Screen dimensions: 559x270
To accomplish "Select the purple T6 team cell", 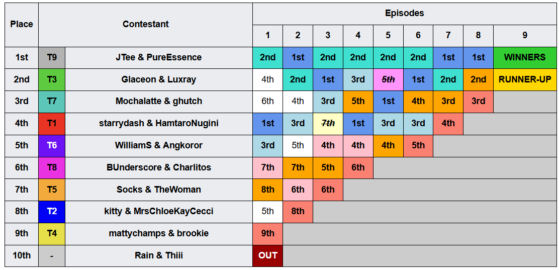I will pos(52,145).
